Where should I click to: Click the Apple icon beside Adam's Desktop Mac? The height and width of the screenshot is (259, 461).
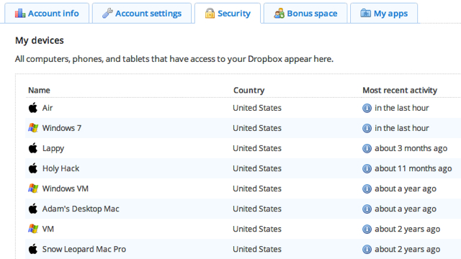[x=33, y=208]
